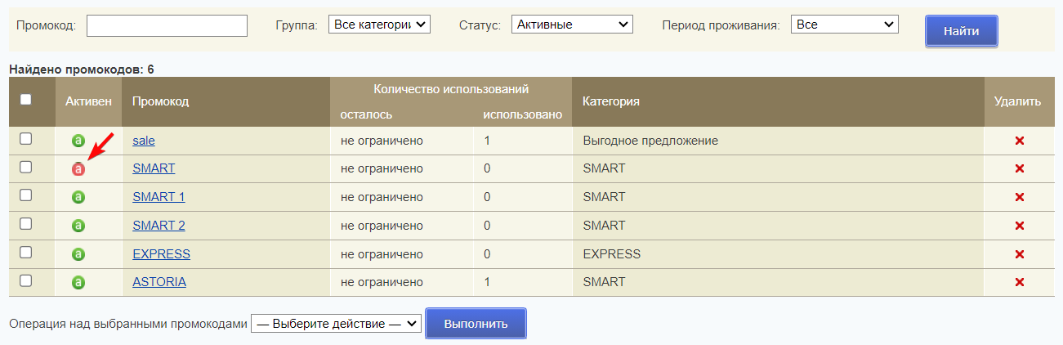Toggle active status icon for SMART 1
This screenshot has height=345, width=1063.
pos(78,197)
